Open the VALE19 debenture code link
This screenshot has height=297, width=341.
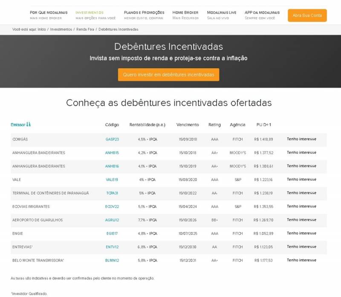coord(112,179)
